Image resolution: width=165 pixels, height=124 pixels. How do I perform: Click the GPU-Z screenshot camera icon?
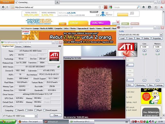pyautogui.click(x=60, y=46)
